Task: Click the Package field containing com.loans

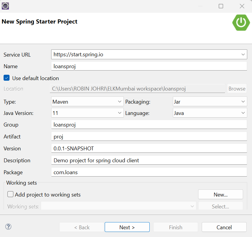Action: [x=149, y=172]
